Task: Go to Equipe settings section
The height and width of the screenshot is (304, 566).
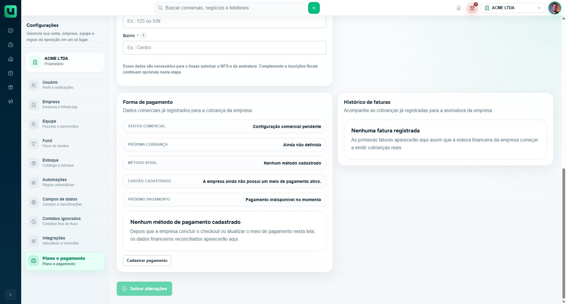Action: click(x=65, y=124)
